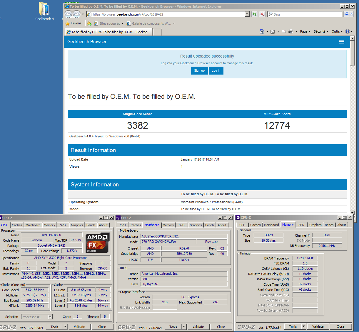Click Close in the Mainboard window
The image size is (359, 332).
221,327
